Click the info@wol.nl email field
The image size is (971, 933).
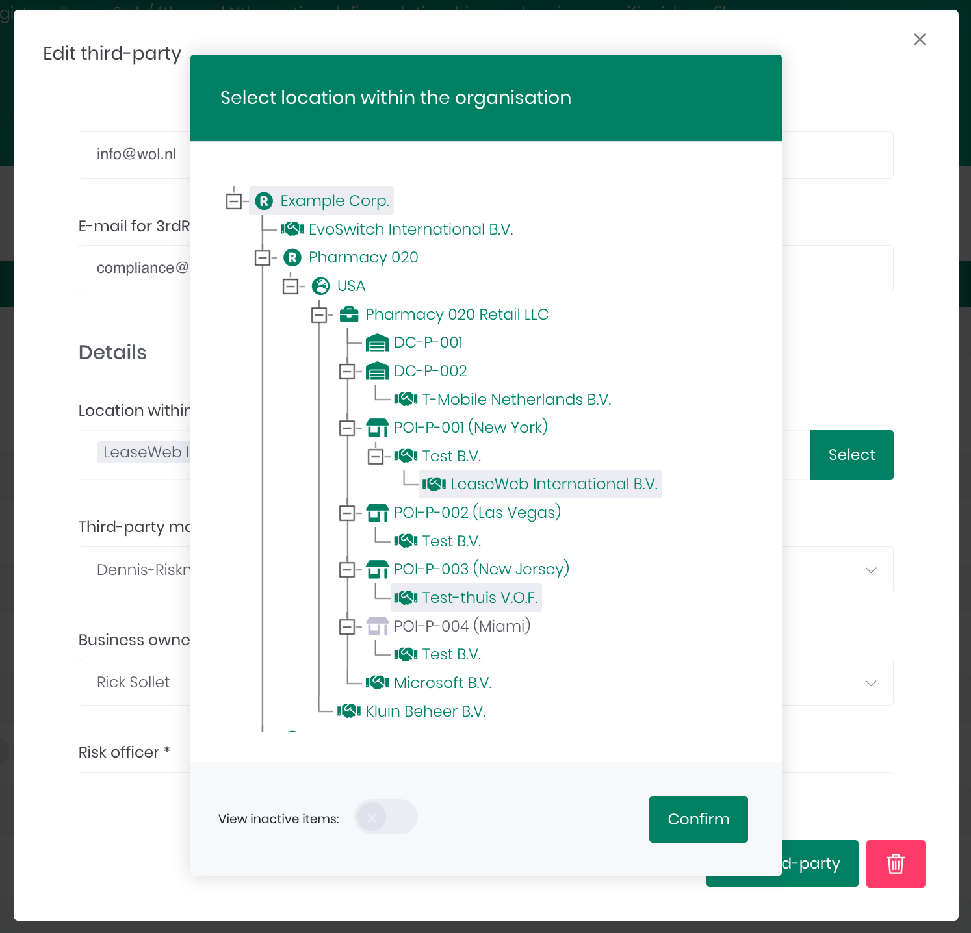click(135, 155)
